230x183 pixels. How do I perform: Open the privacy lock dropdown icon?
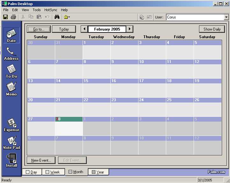pyautogui.click(x=67, y=17)
